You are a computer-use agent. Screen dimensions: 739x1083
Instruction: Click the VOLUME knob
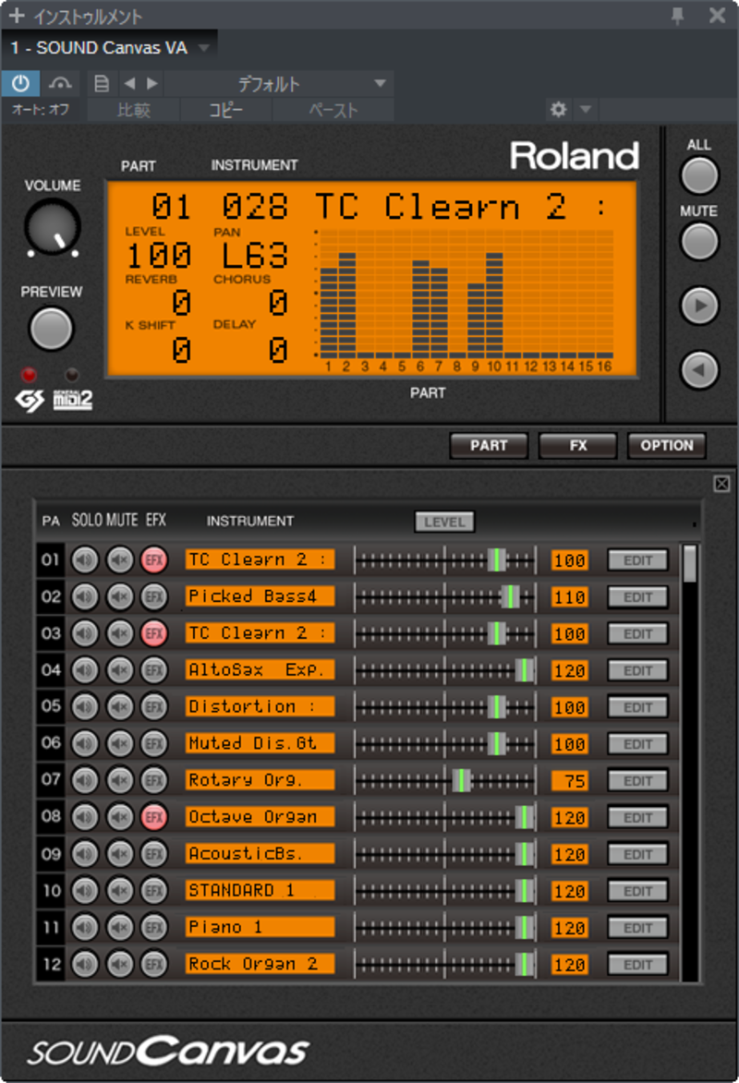click(x=53, y=227)
